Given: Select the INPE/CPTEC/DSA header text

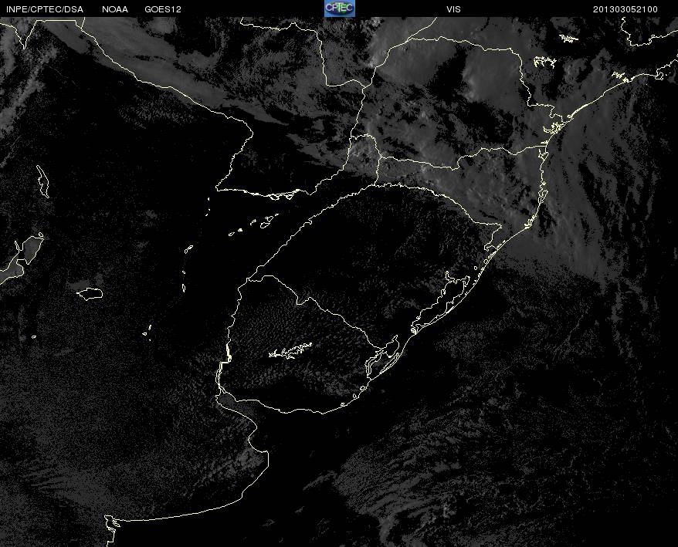Looking at the screenshot, I should [x=45, y=9].
